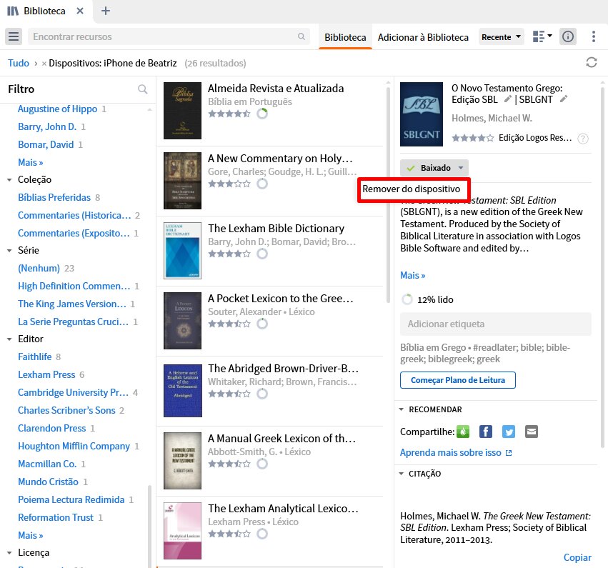Click reading status circle for Lexham Bible Dictionary

tap(262, 254)
